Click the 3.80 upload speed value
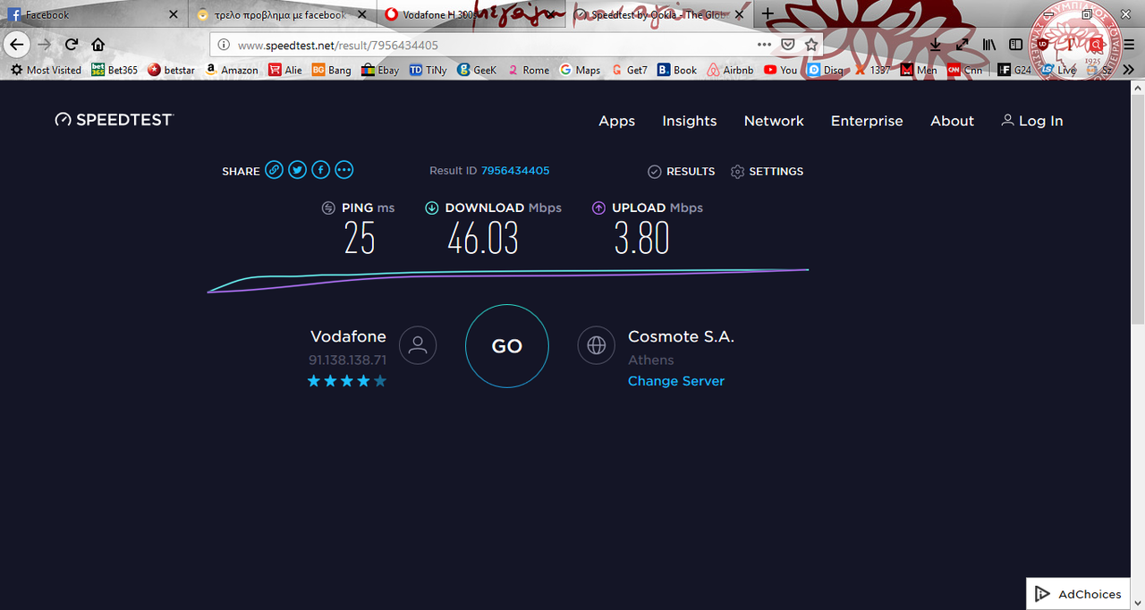Image resolution: width=1145 pixels, height=610 pixels. (x=641, y=238)
